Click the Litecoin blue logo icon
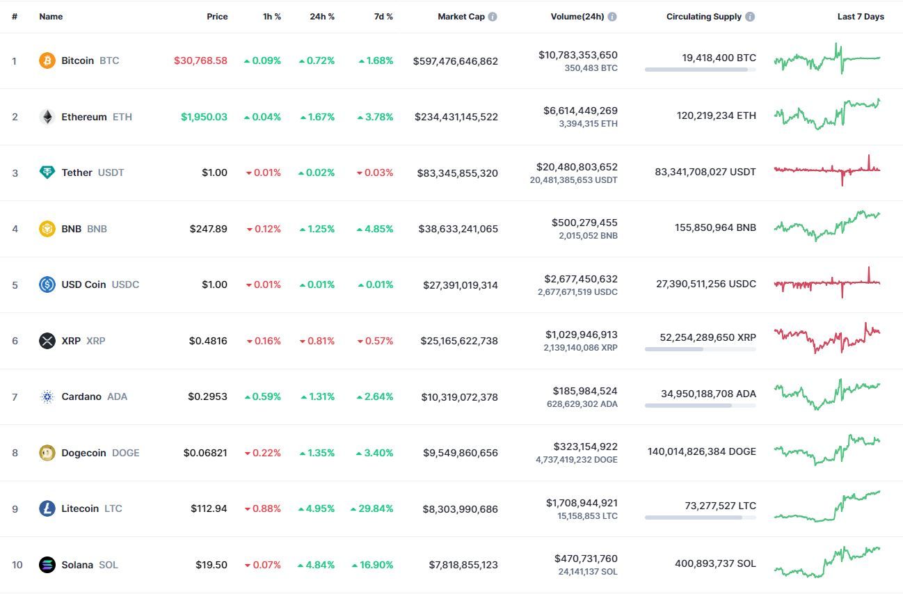Viewport: 903px width, 601px height. click(x=47, y=508)
